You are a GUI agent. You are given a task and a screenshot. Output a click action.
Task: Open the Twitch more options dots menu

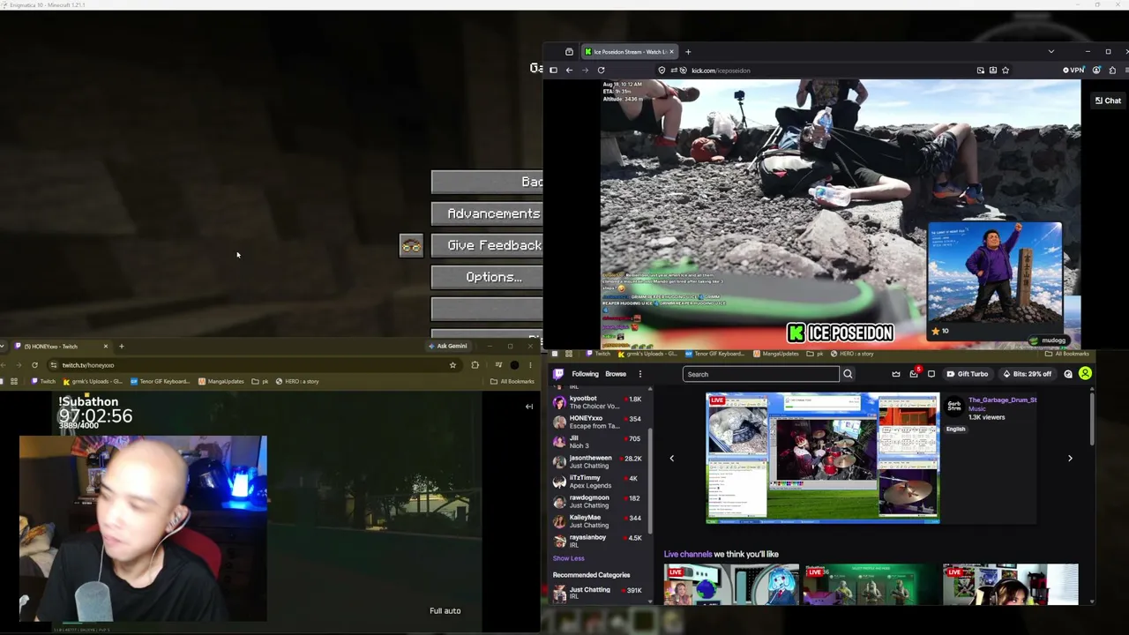click(x=640, y=374)
